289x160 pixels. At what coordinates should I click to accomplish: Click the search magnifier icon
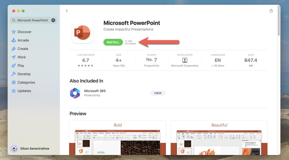point(14,20)
